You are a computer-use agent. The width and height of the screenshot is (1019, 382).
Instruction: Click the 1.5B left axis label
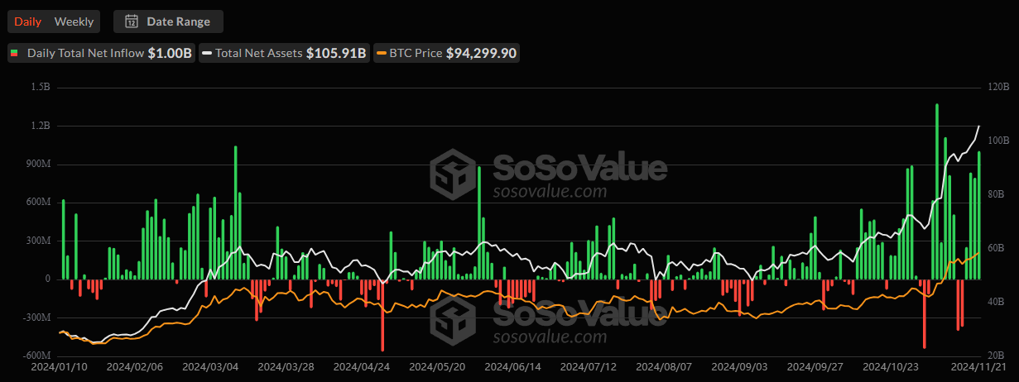click(x=40, y=88)
